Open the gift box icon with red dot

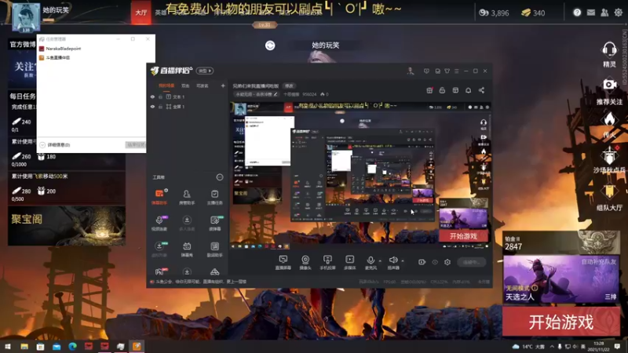429,90
